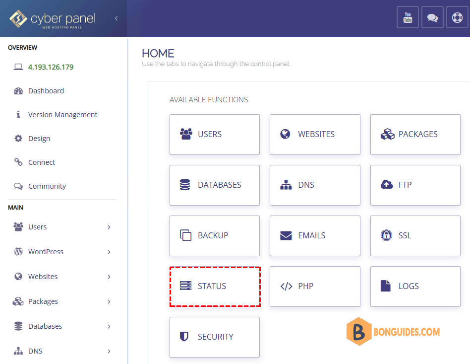
Task: Click the network tree icon beside sidebar DNS
Action: coord(18,351)
